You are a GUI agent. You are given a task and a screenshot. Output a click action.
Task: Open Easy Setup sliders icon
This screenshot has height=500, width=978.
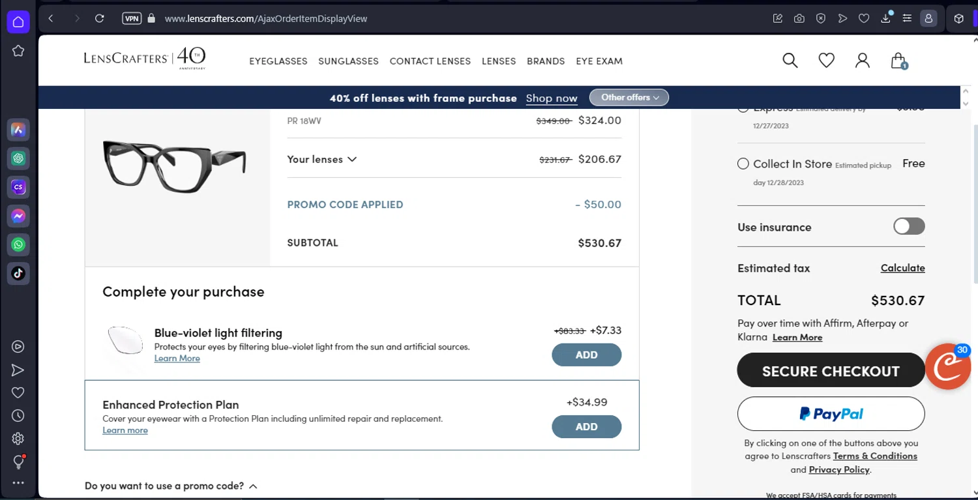click(907, 18)
